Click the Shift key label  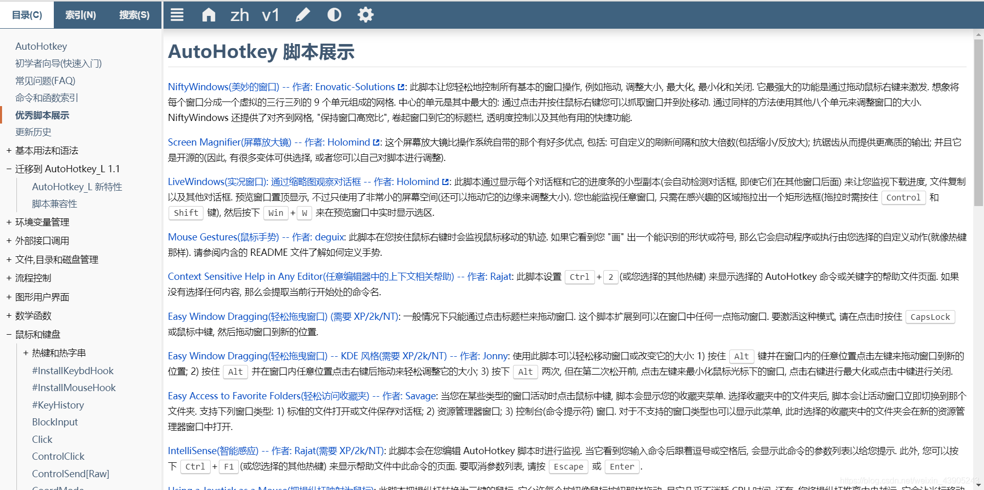[x=186, y=213]
